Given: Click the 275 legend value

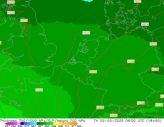Looking at the screenshot, I should click(27, 126).
